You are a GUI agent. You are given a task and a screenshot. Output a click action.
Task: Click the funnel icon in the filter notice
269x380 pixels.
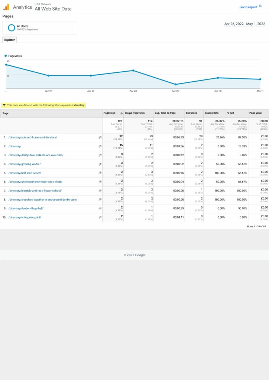4,105
